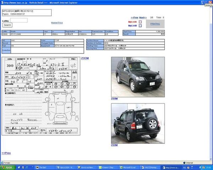Click the second Quick Launch icon

point(23,168)
